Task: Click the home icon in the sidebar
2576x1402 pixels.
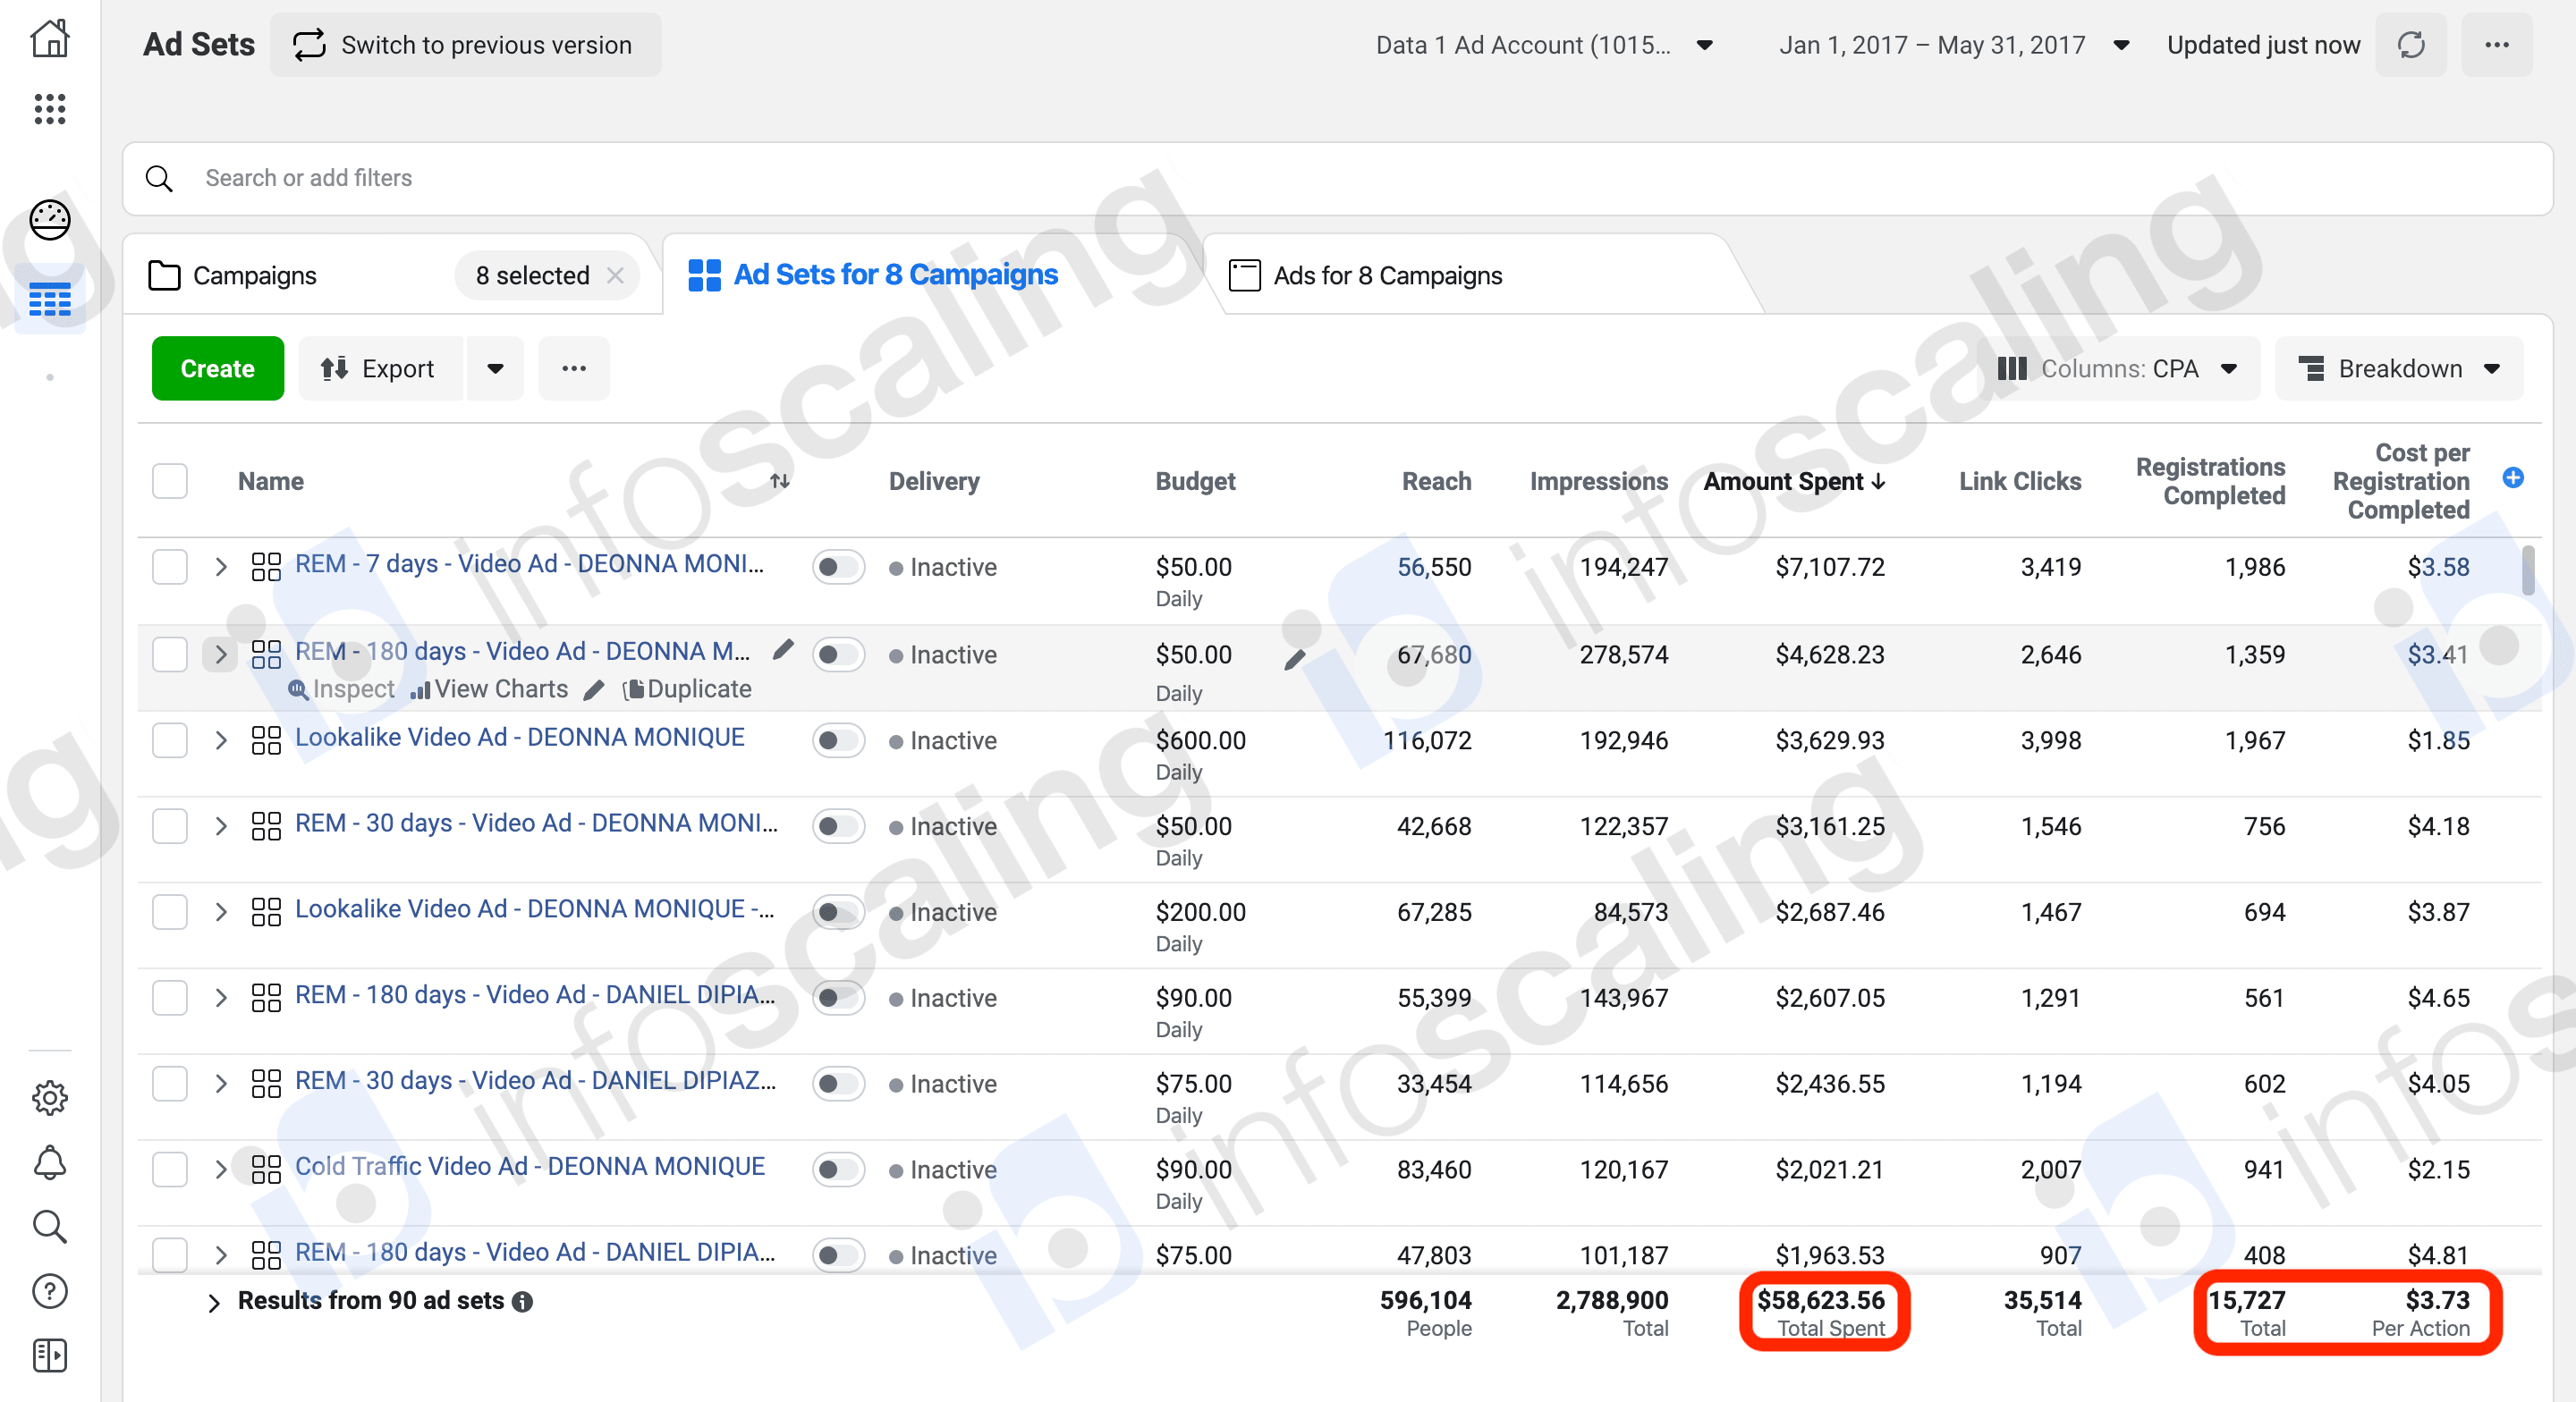Action: [x=49, y=39]
